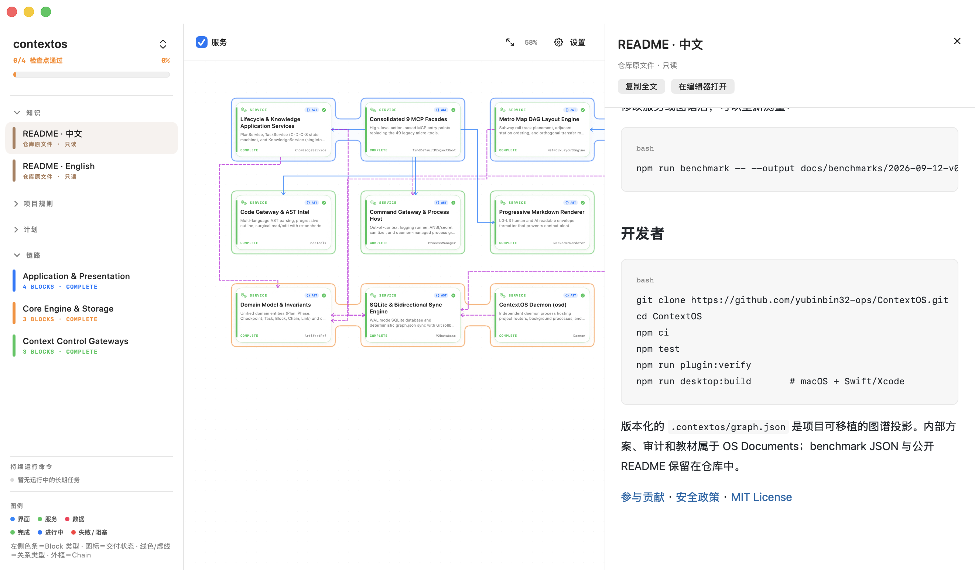Screen dimensions: 975x570
Task: Click the KnowledgeService symbol label
Action: 310,150
